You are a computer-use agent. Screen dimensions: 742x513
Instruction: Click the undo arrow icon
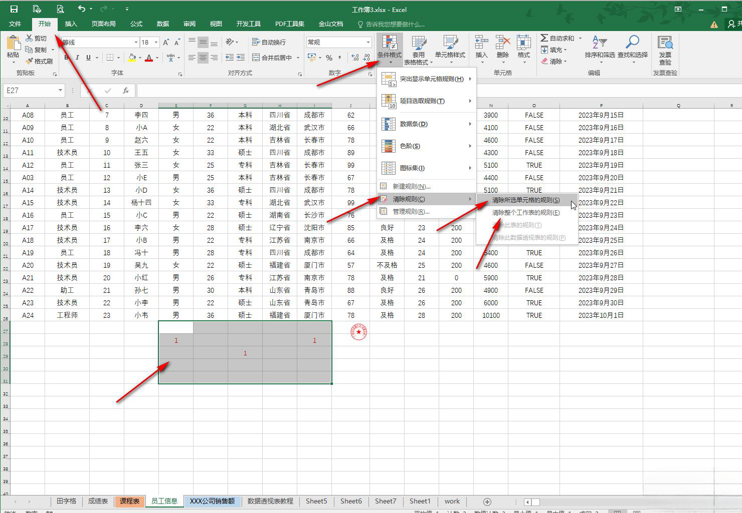82,9
